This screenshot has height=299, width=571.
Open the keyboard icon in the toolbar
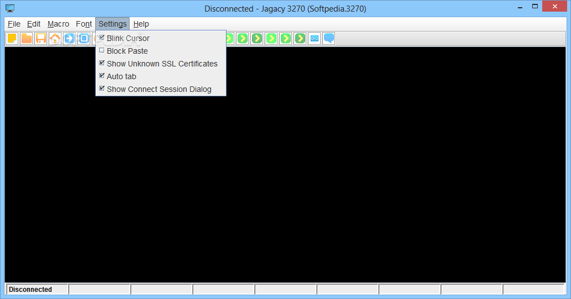point(315,39)
